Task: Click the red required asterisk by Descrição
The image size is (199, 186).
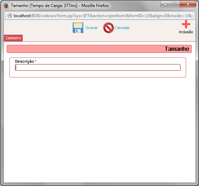Action: 36,61
